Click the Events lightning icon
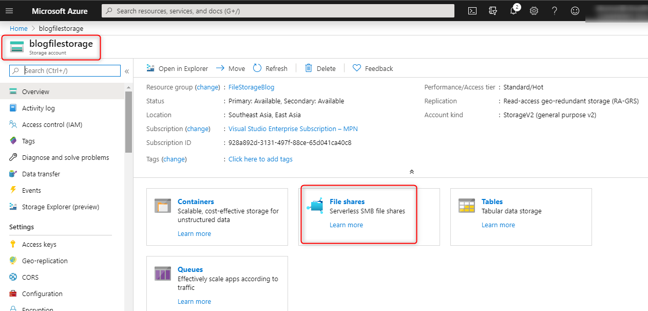Screen dimensions: 648x311 click(13, 190)
